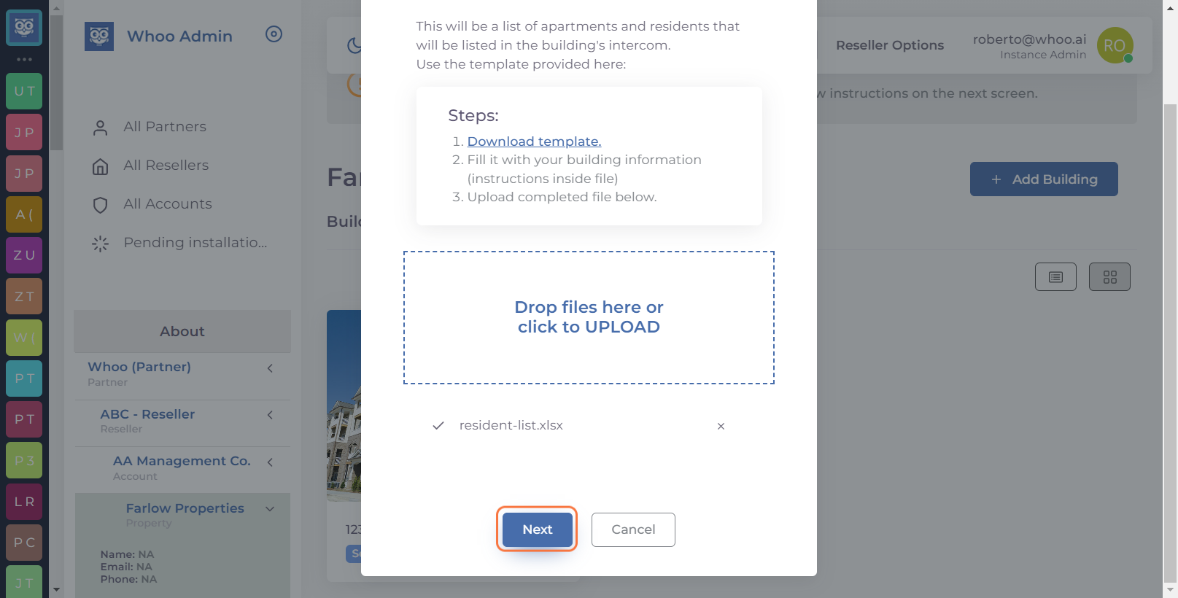The width and height of the screenshot is (1178, 598).
Task: Click the RO user avatar
Action: pyautogui.click(x=1115, y=45)
